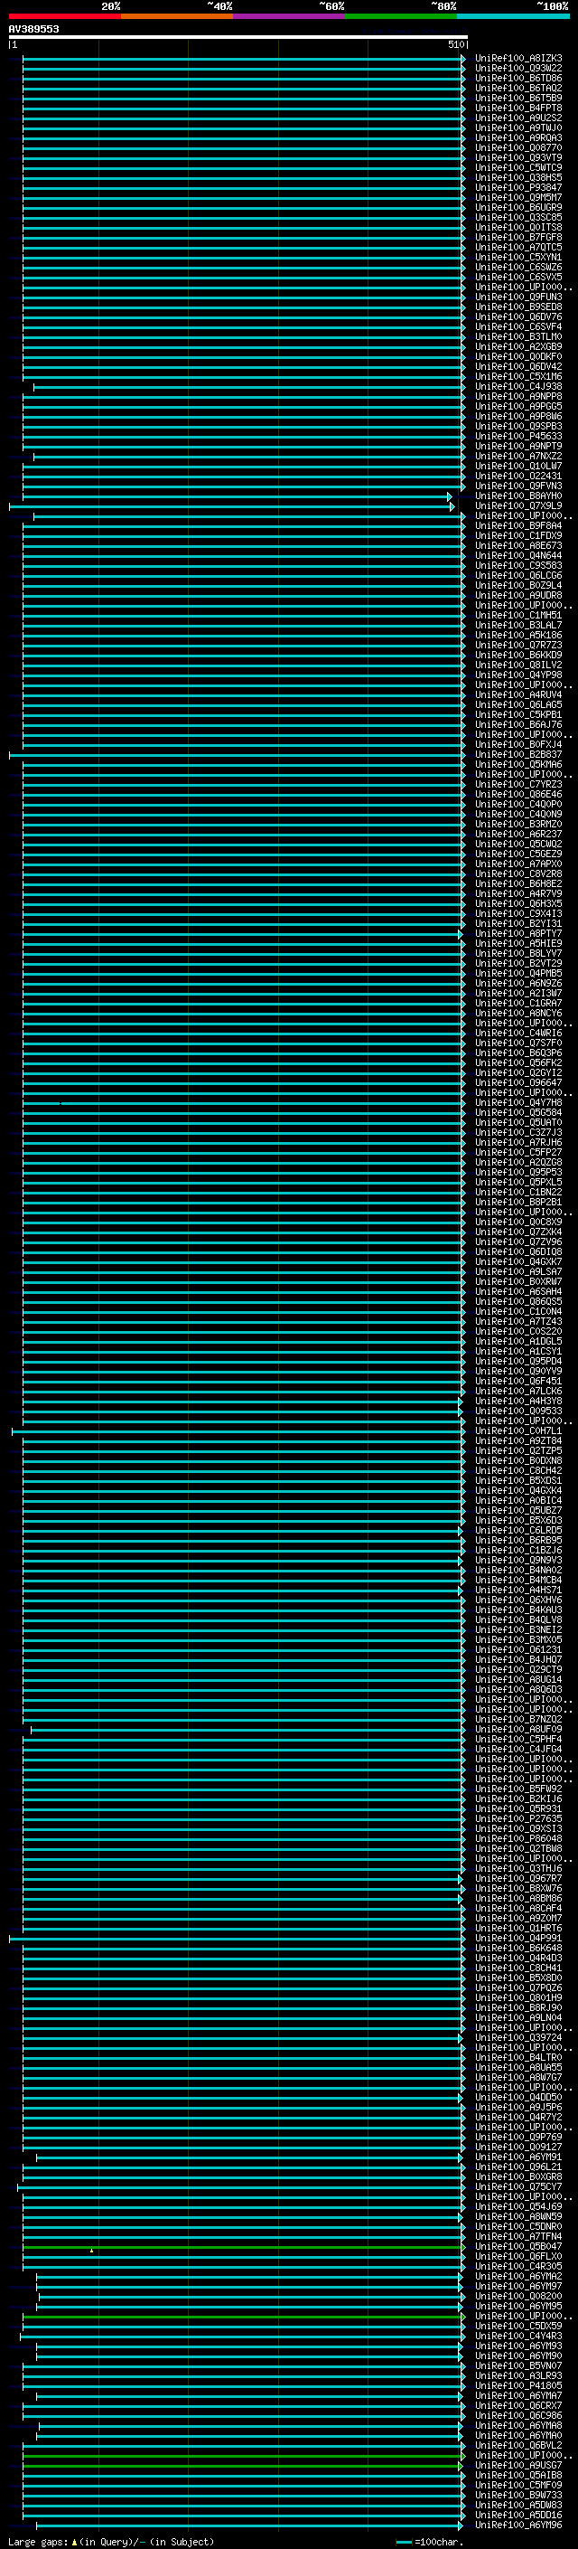Select the UniRef100_B6H8E2 label

tap(517, 883)
